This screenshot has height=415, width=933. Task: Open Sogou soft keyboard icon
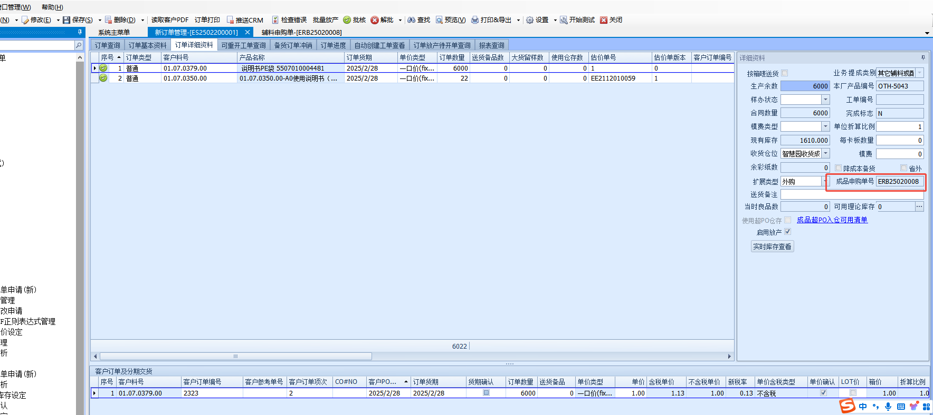click(901, 407)
